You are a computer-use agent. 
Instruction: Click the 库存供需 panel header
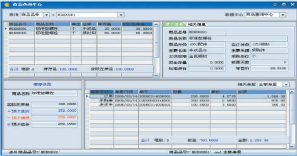click(x=43, y=84)
